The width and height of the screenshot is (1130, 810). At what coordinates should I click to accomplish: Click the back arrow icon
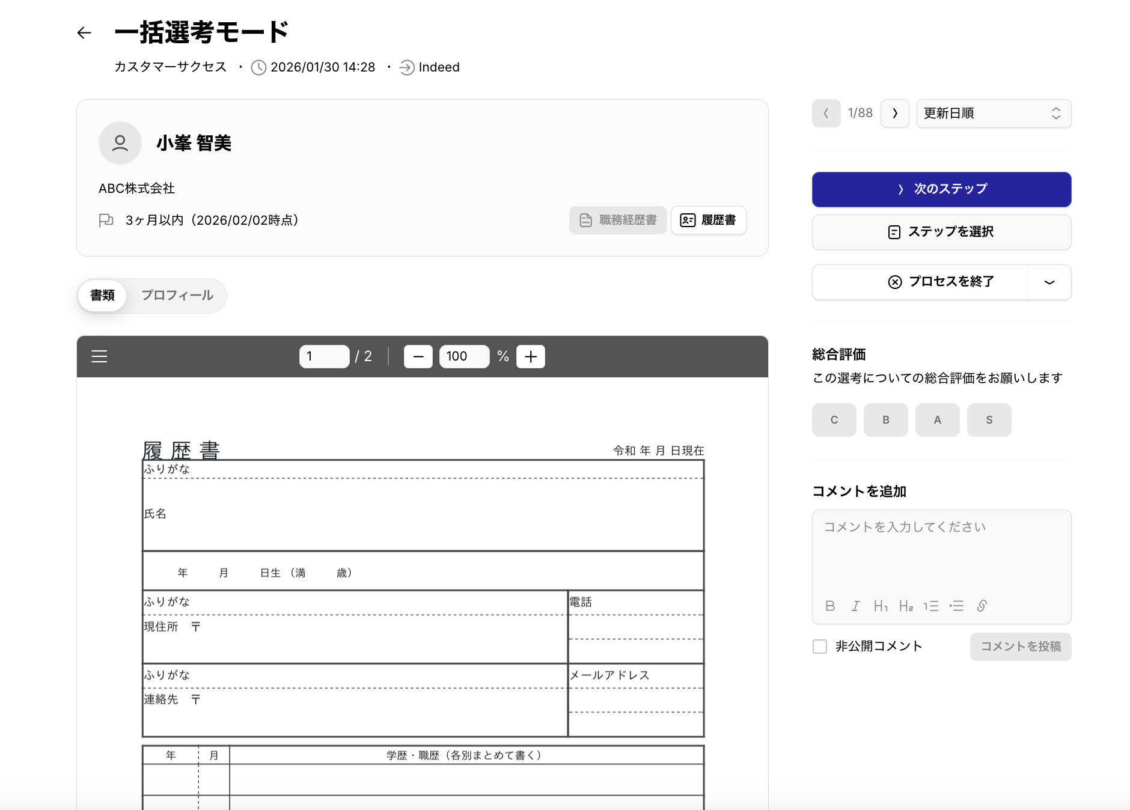click(84, 33)
